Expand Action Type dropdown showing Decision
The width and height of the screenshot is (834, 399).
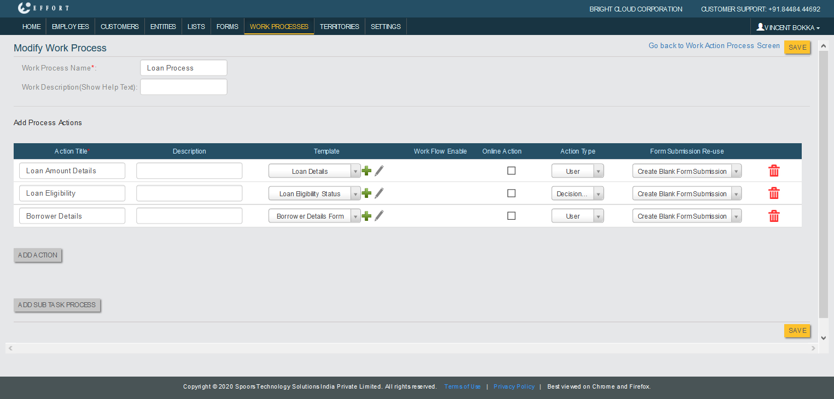coord(577,193)
